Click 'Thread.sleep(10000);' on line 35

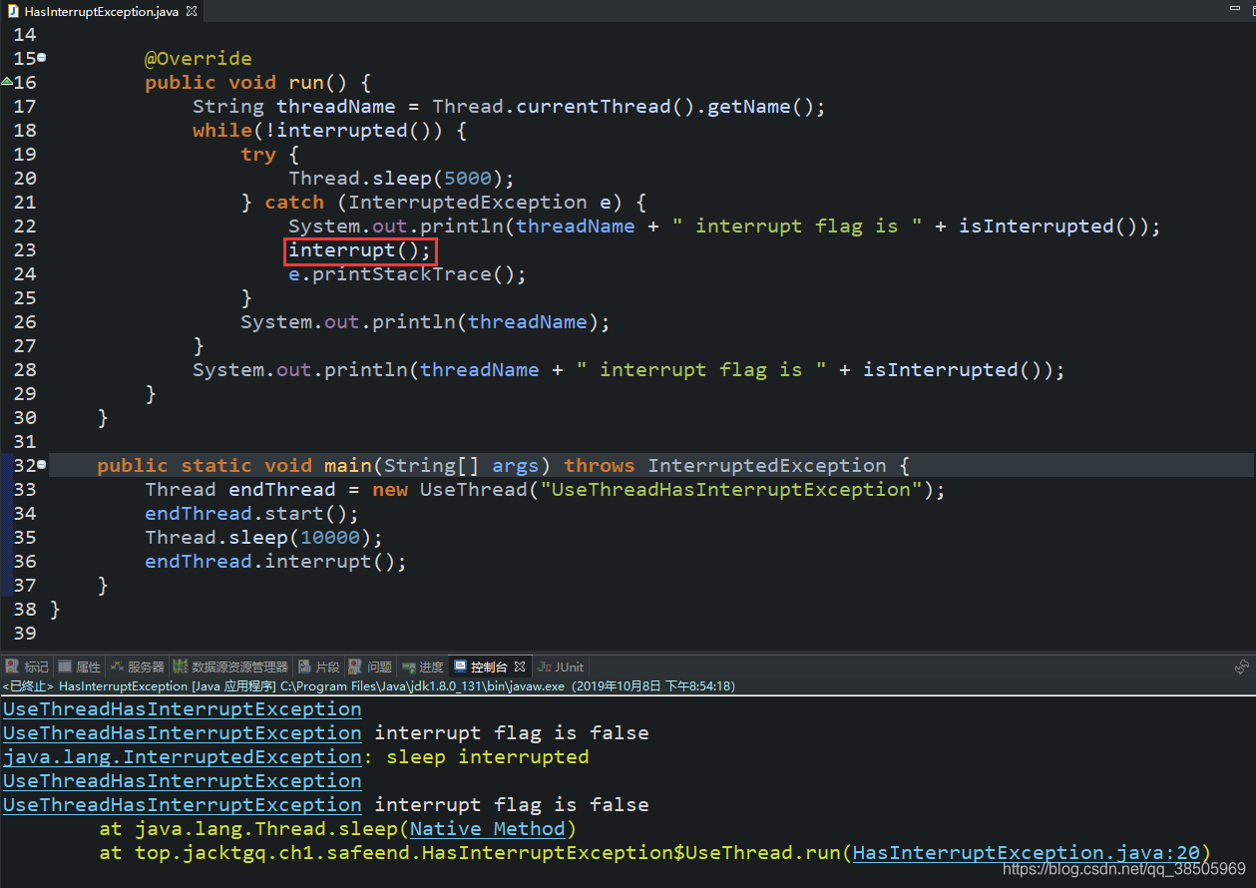(x=263, y=537)
